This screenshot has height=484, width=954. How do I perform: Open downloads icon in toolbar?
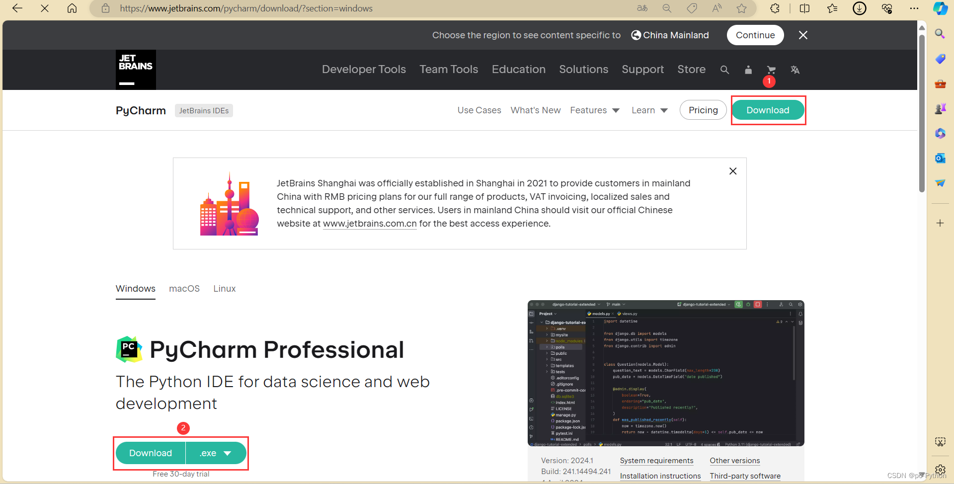pos(860,8)
